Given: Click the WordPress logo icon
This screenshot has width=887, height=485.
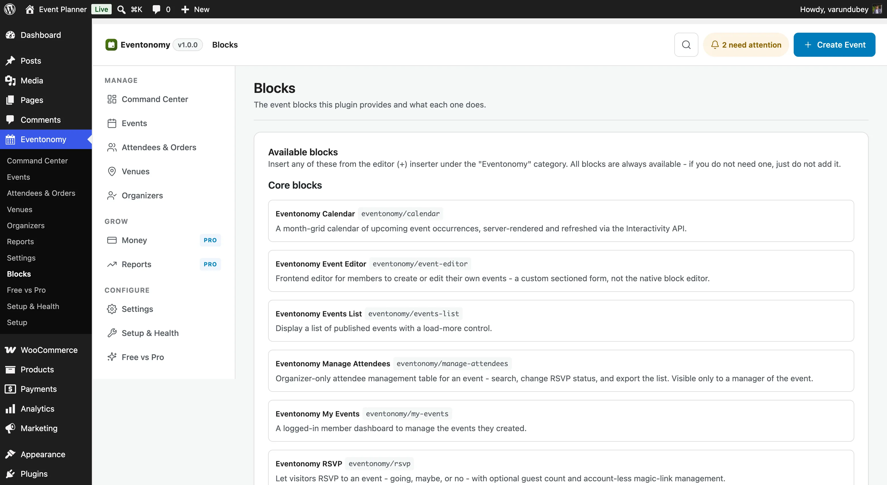Looking at the screenshot, I should coord(10,9).
